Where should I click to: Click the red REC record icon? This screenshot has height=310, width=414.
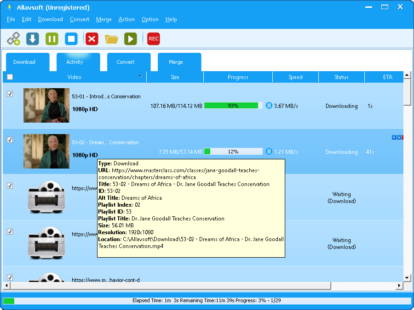coord(153,39)
